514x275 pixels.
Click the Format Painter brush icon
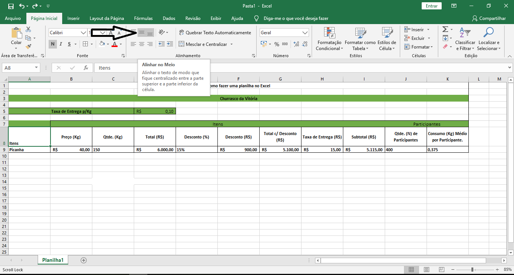pyautogui.click(x=28, y=47)
